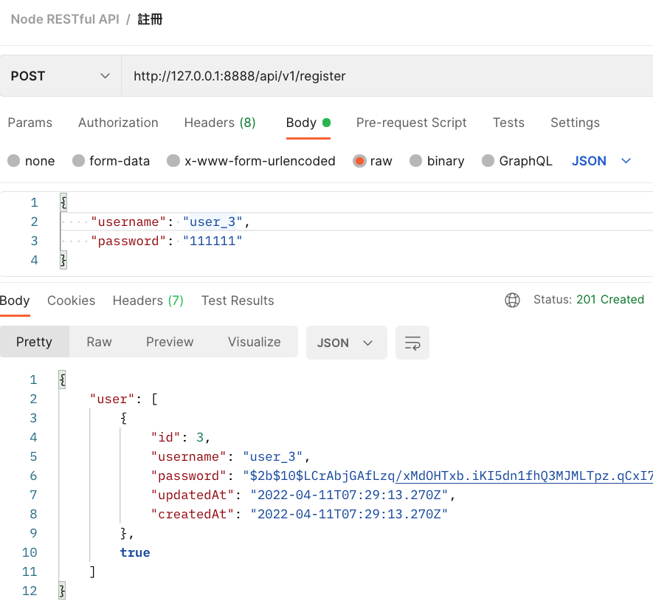Click the true value on response line 10

(135, 553)
